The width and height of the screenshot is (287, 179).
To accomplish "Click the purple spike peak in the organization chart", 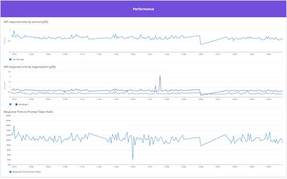I will pos(160,76).
